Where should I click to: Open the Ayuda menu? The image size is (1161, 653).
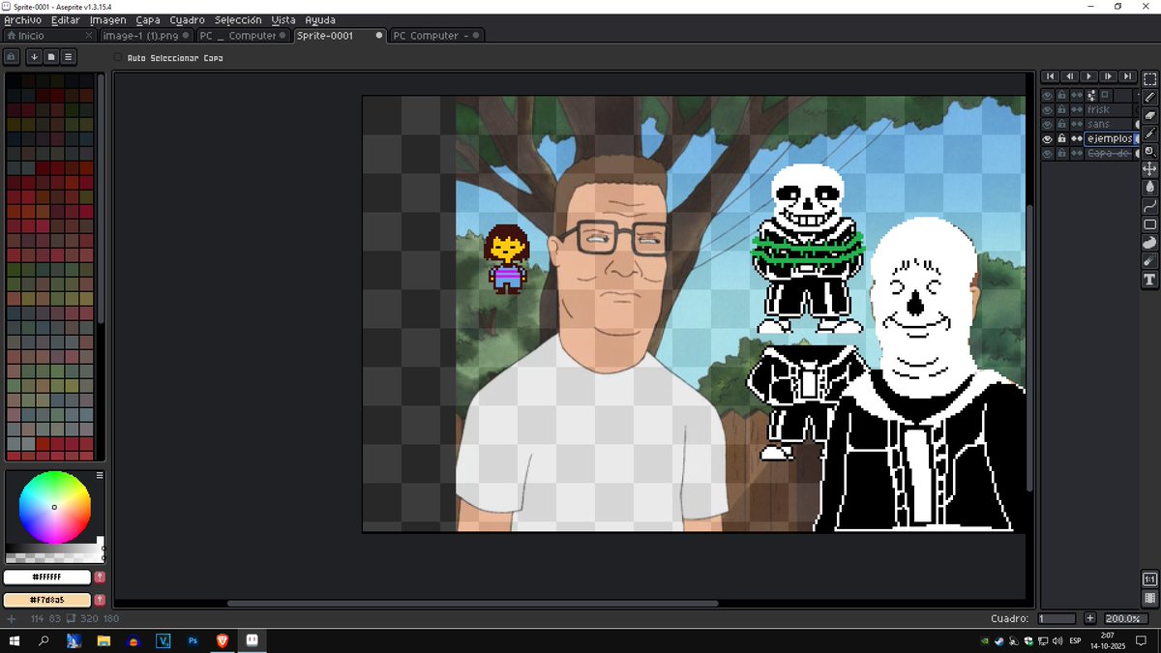[x=320, y=20]
